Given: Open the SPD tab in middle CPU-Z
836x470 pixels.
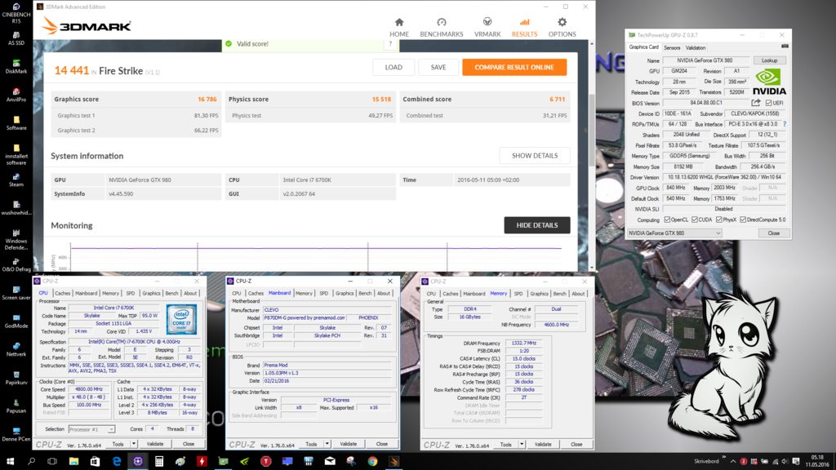Looking at the screenshot, I should pyautogui.click(x=323, y=293).
